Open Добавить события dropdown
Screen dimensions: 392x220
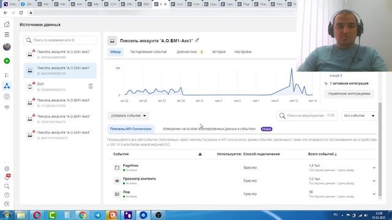pos(128,116)
